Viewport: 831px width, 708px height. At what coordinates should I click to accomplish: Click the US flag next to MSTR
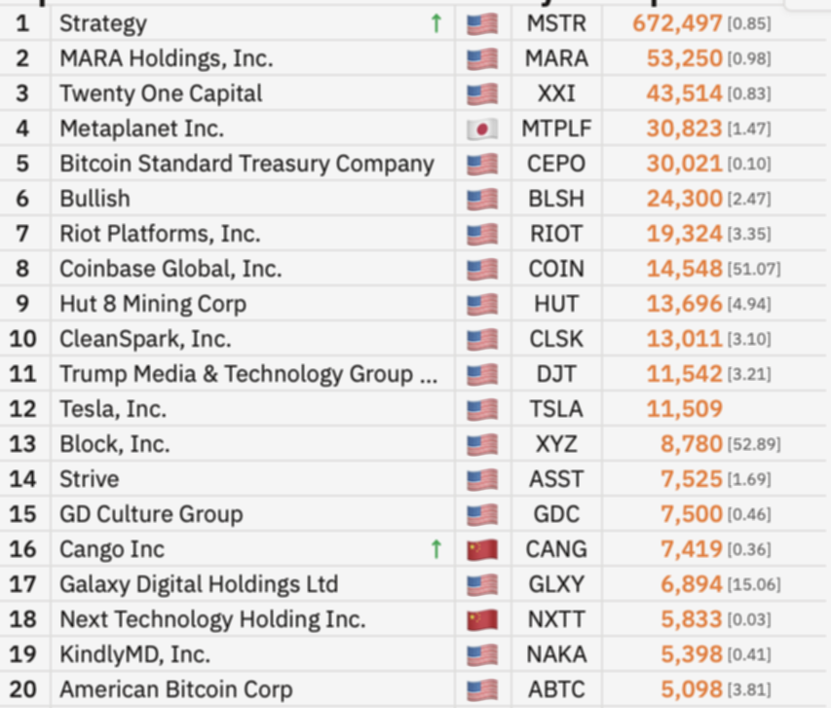pos(482,23)
